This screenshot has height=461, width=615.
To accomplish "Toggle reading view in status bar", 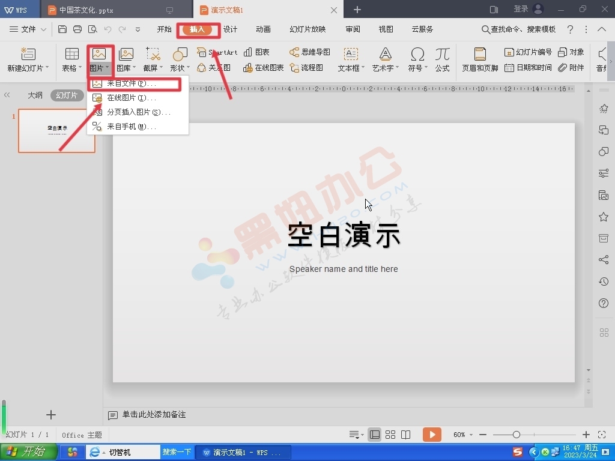I will tap(406, 435).
